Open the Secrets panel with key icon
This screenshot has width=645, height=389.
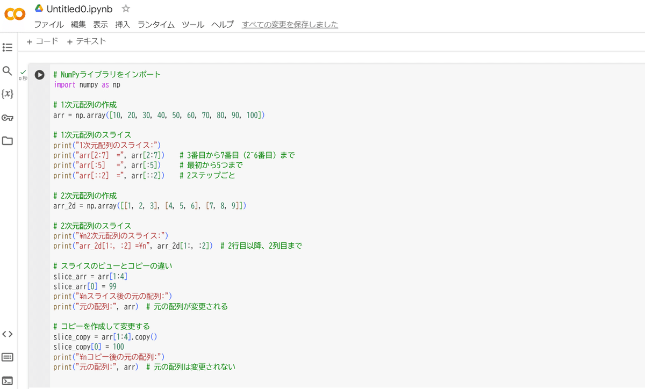tap(8, 118)
